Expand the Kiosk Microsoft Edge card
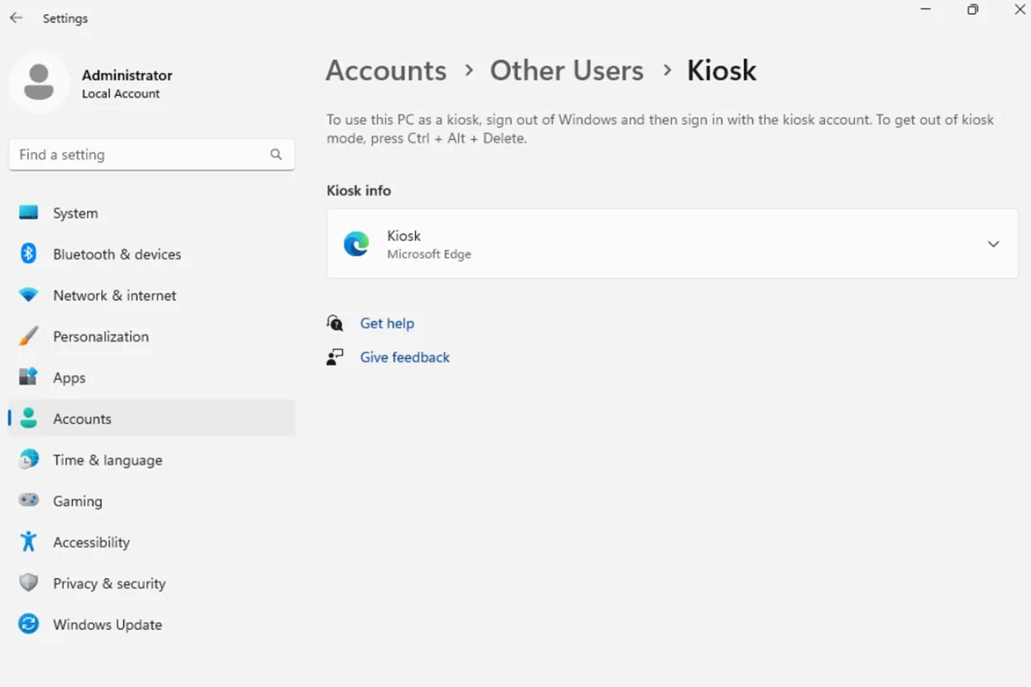The height and width of the screenshot is (687, 1031). click(x=672, y=244)
